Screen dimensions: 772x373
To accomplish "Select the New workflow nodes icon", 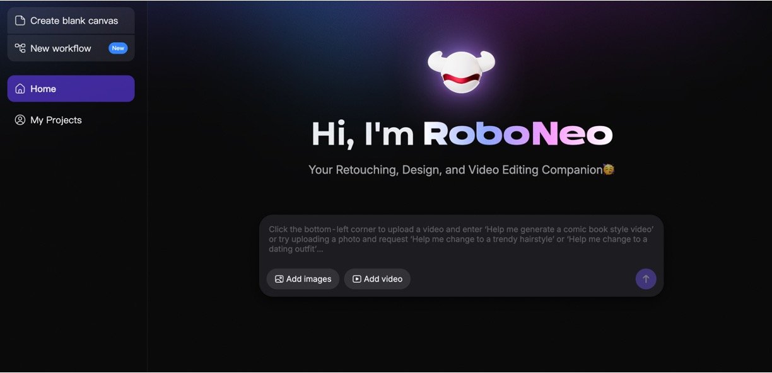I will point(19,48).
